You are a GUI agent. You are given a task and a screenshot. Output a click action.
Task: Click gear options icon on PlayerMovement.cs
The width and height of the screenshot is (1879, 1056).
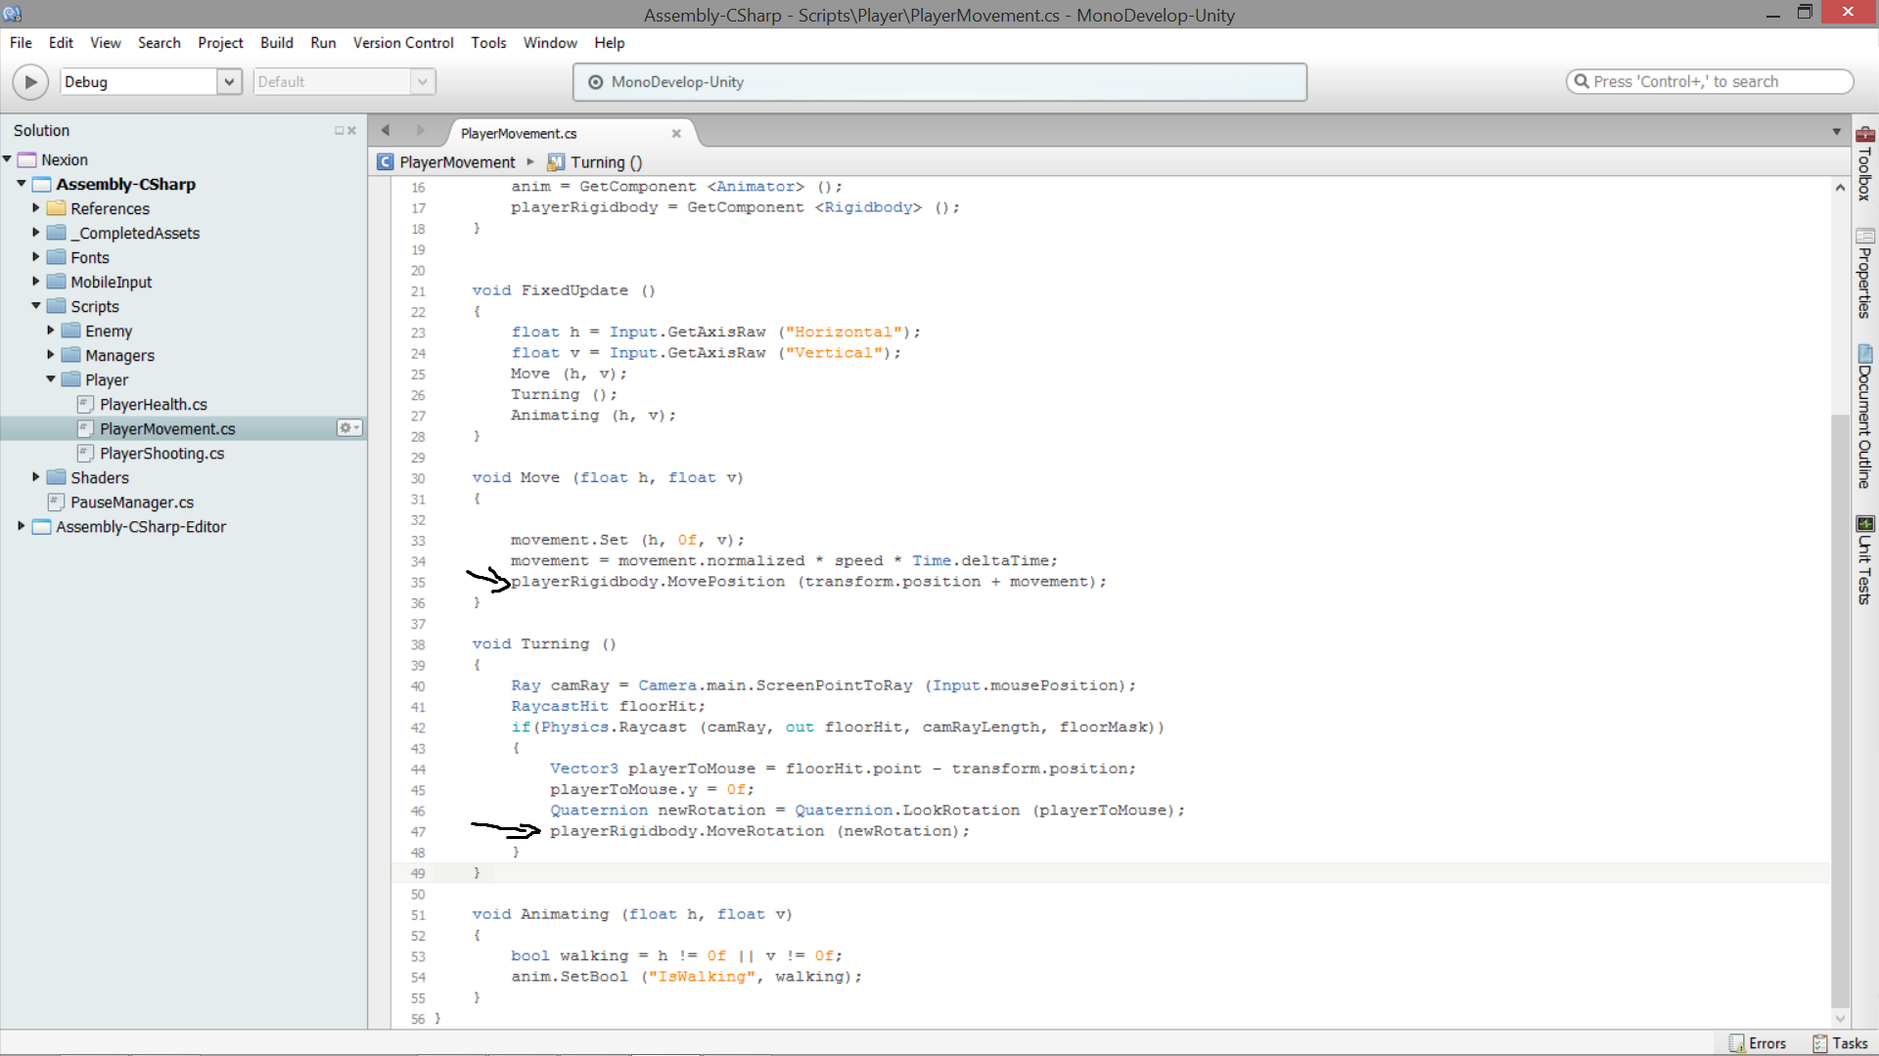click(x=348, y=428)
